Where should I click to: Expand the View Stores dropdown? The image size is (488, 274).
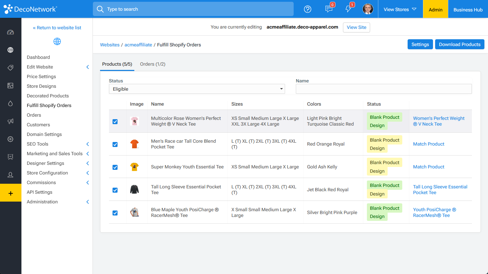400,10
